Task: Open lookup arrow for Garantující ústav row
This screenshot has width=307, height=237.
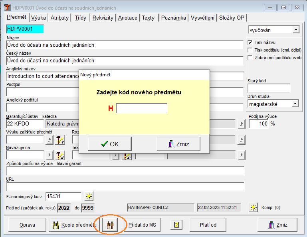Action: click(x=241, y=124)
